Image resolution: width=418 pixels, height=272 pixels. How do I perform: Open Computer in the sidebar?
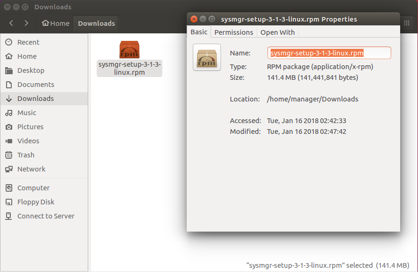click(44, 188)
